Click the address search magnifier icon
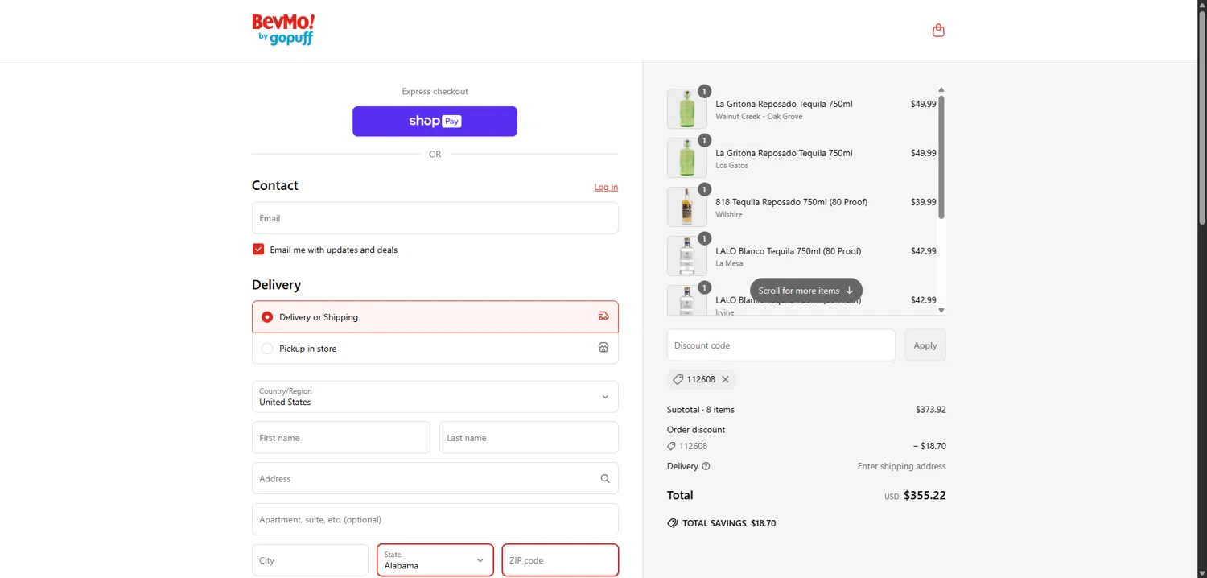This screenshot has height=578, width=1207. [605, 479]
